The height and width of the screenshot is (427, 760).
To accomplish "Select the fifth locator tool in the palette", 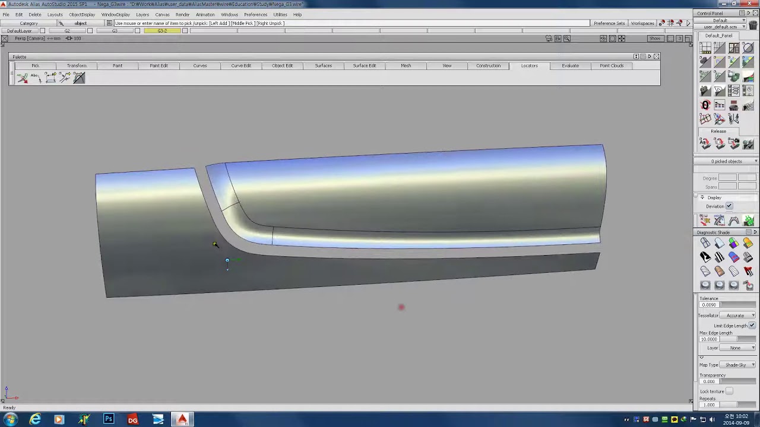I will point(79,78).
